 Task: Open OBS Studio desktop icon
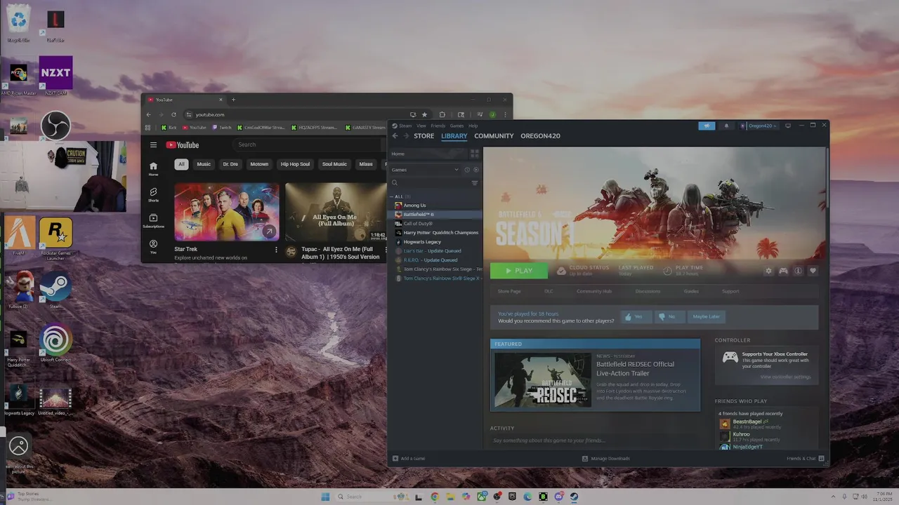click(x=55, y=126)
